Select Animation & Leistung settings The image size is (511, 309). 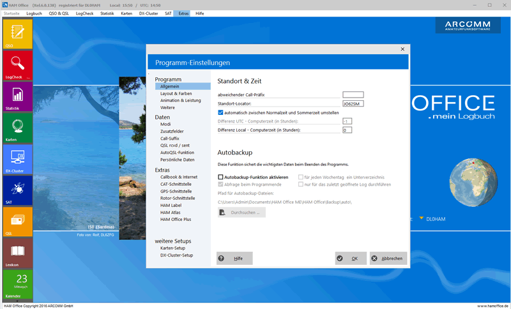[x=181, y=100]
